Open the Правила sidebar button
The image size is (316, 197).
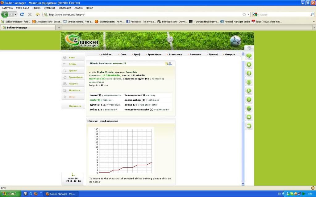tap(73, 90)
